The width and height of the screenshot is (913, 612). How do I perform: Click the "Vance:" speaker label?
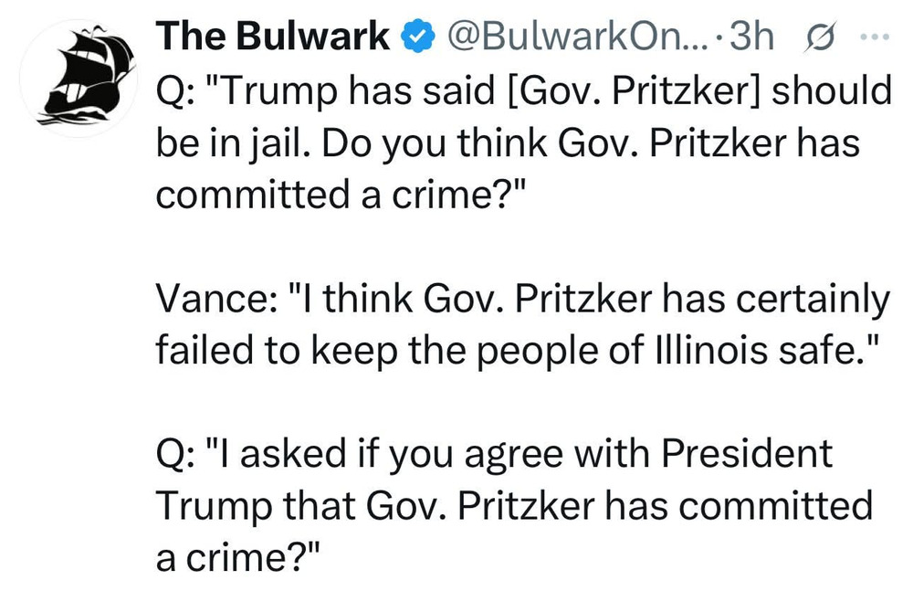coord(209,298)
